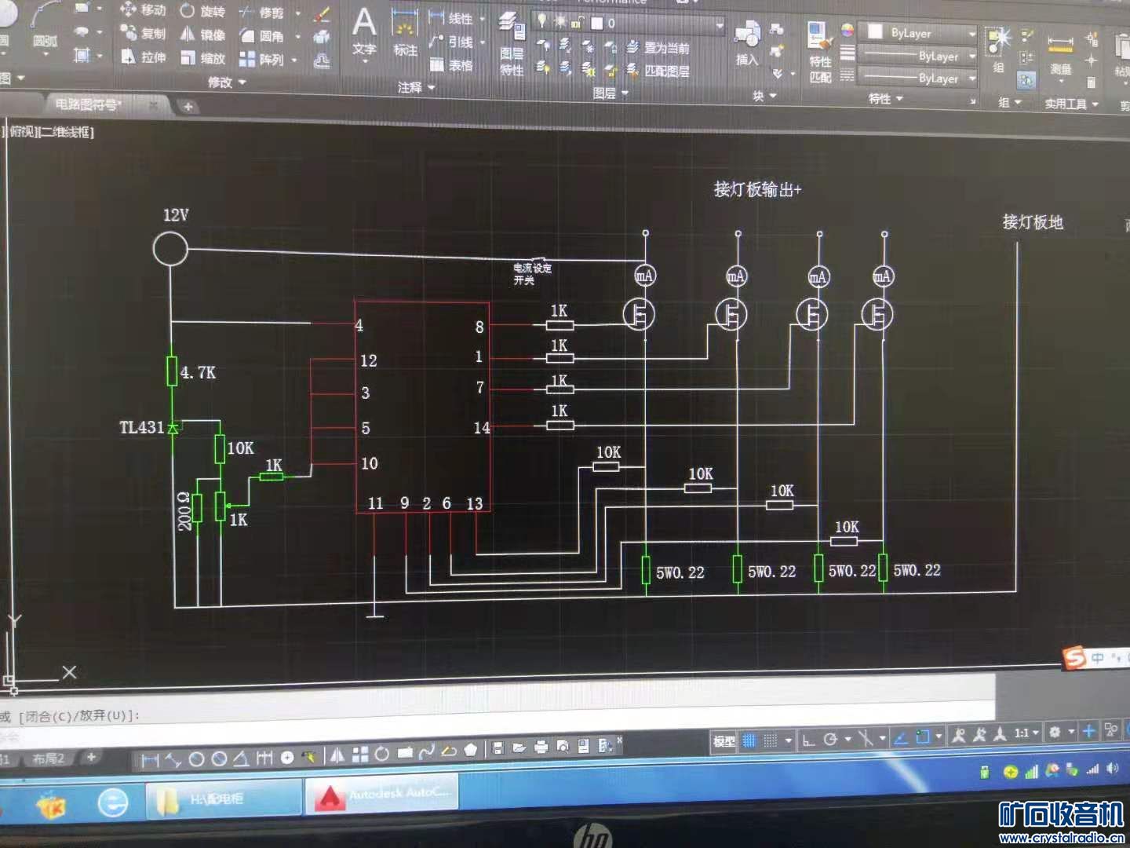Viewport: 1130px width, 848px height.
Task: Click the save icon in bottom toolbar
Action: click(498, 748)
